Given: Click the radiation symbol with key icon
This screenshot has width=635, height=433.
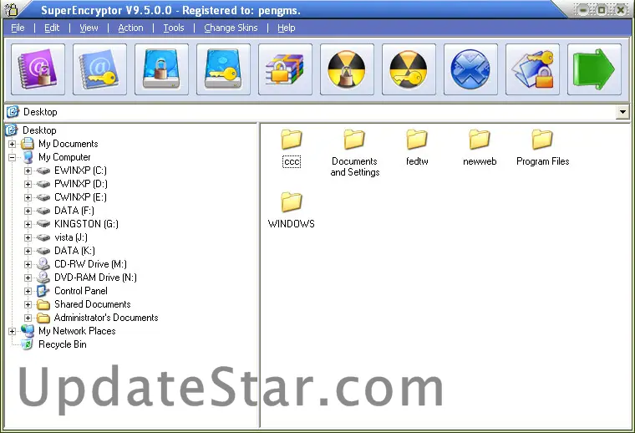Looking at the screenshot, I should [409, 69].
